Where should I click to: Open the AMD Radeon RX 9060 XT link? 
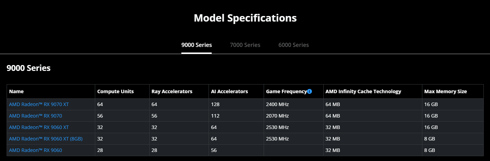pyautogui.click(x=39, y=127)
